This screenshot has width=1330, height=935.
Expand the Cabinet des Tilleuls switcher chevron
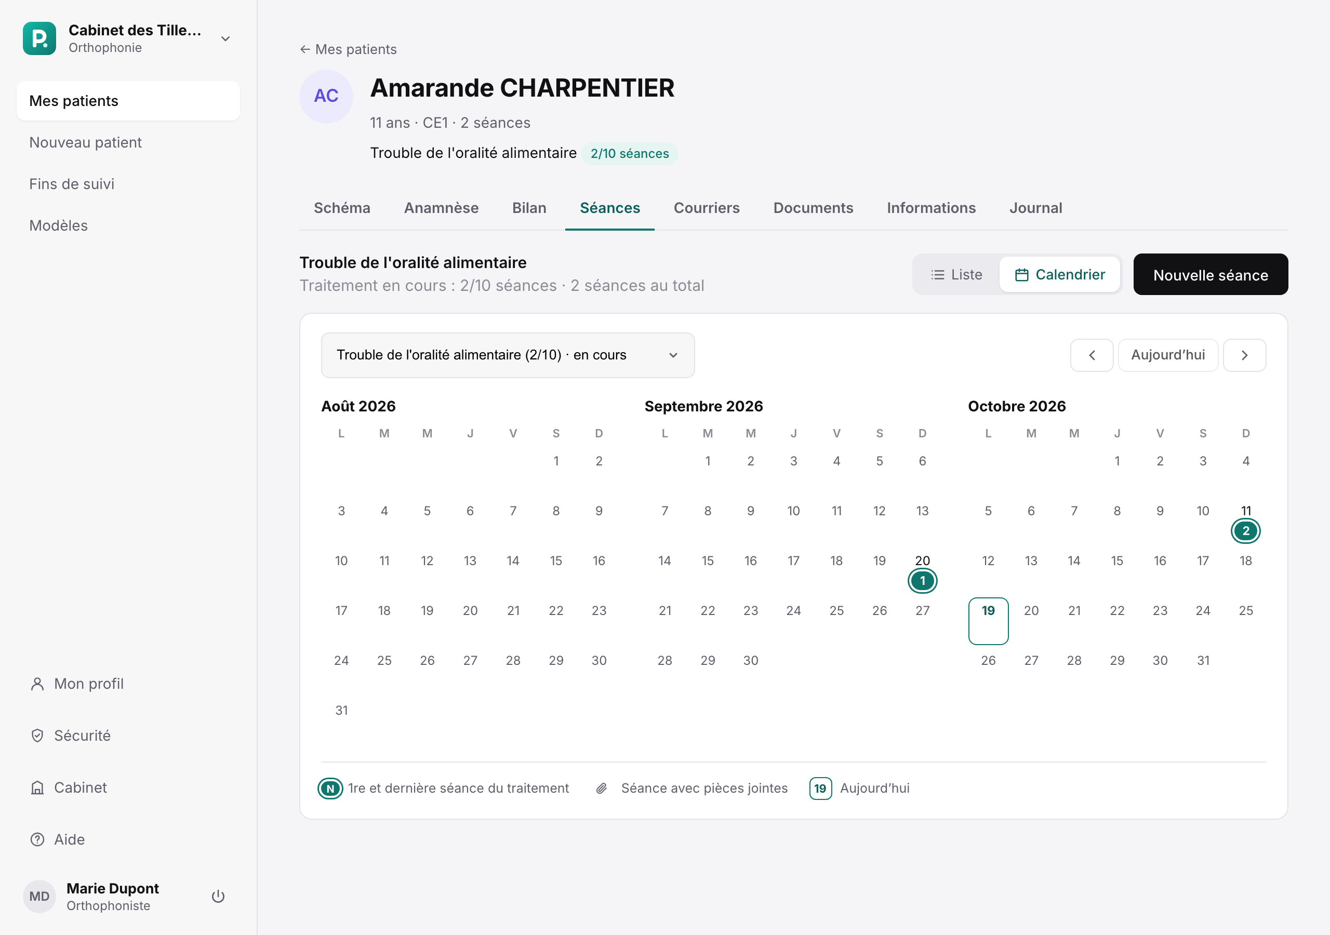225,39
